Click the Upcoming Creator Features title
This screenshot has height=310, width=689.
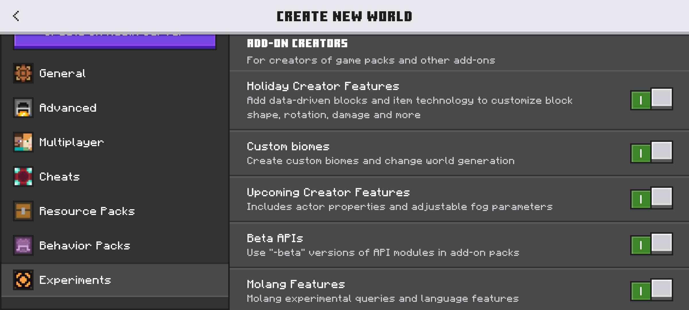pyautogui.click(x=328, y=192)
